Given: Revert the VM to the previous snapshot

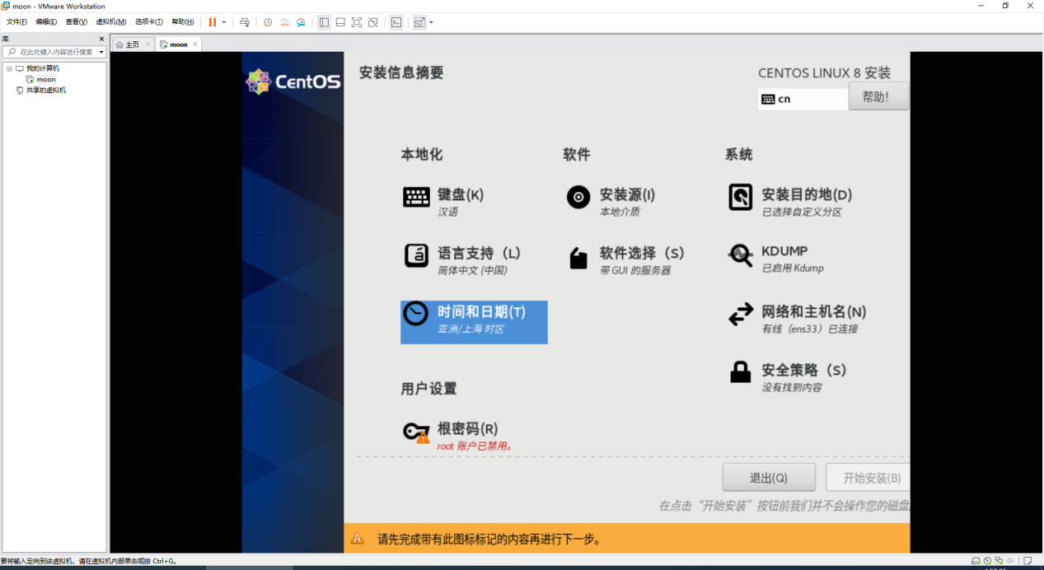Looking at the screenshot, I should pos(284,22).
